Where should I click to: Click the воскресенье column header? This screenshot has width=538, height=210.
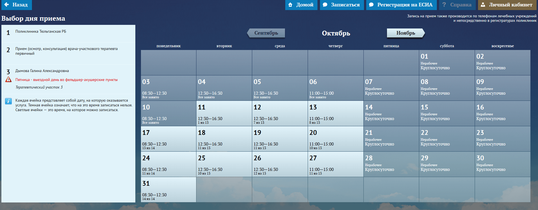[503, 46]
